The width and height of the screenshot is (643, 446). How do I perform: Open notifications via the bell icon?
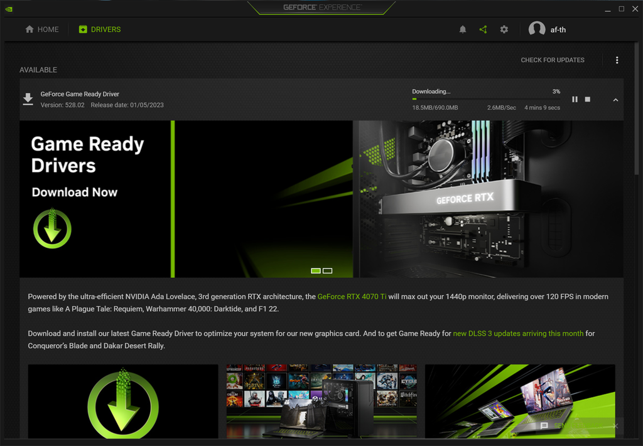pos(463,29)
